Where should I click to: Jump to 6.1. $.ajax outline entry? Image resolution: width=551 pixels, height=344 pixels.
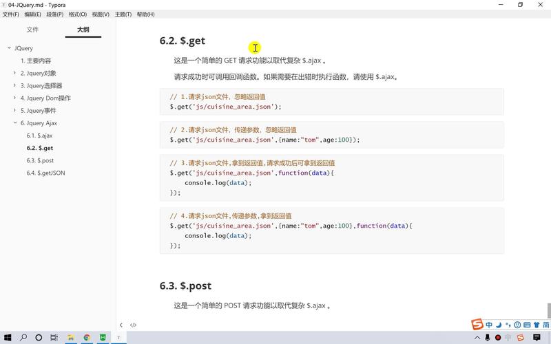tap(39, 136)
